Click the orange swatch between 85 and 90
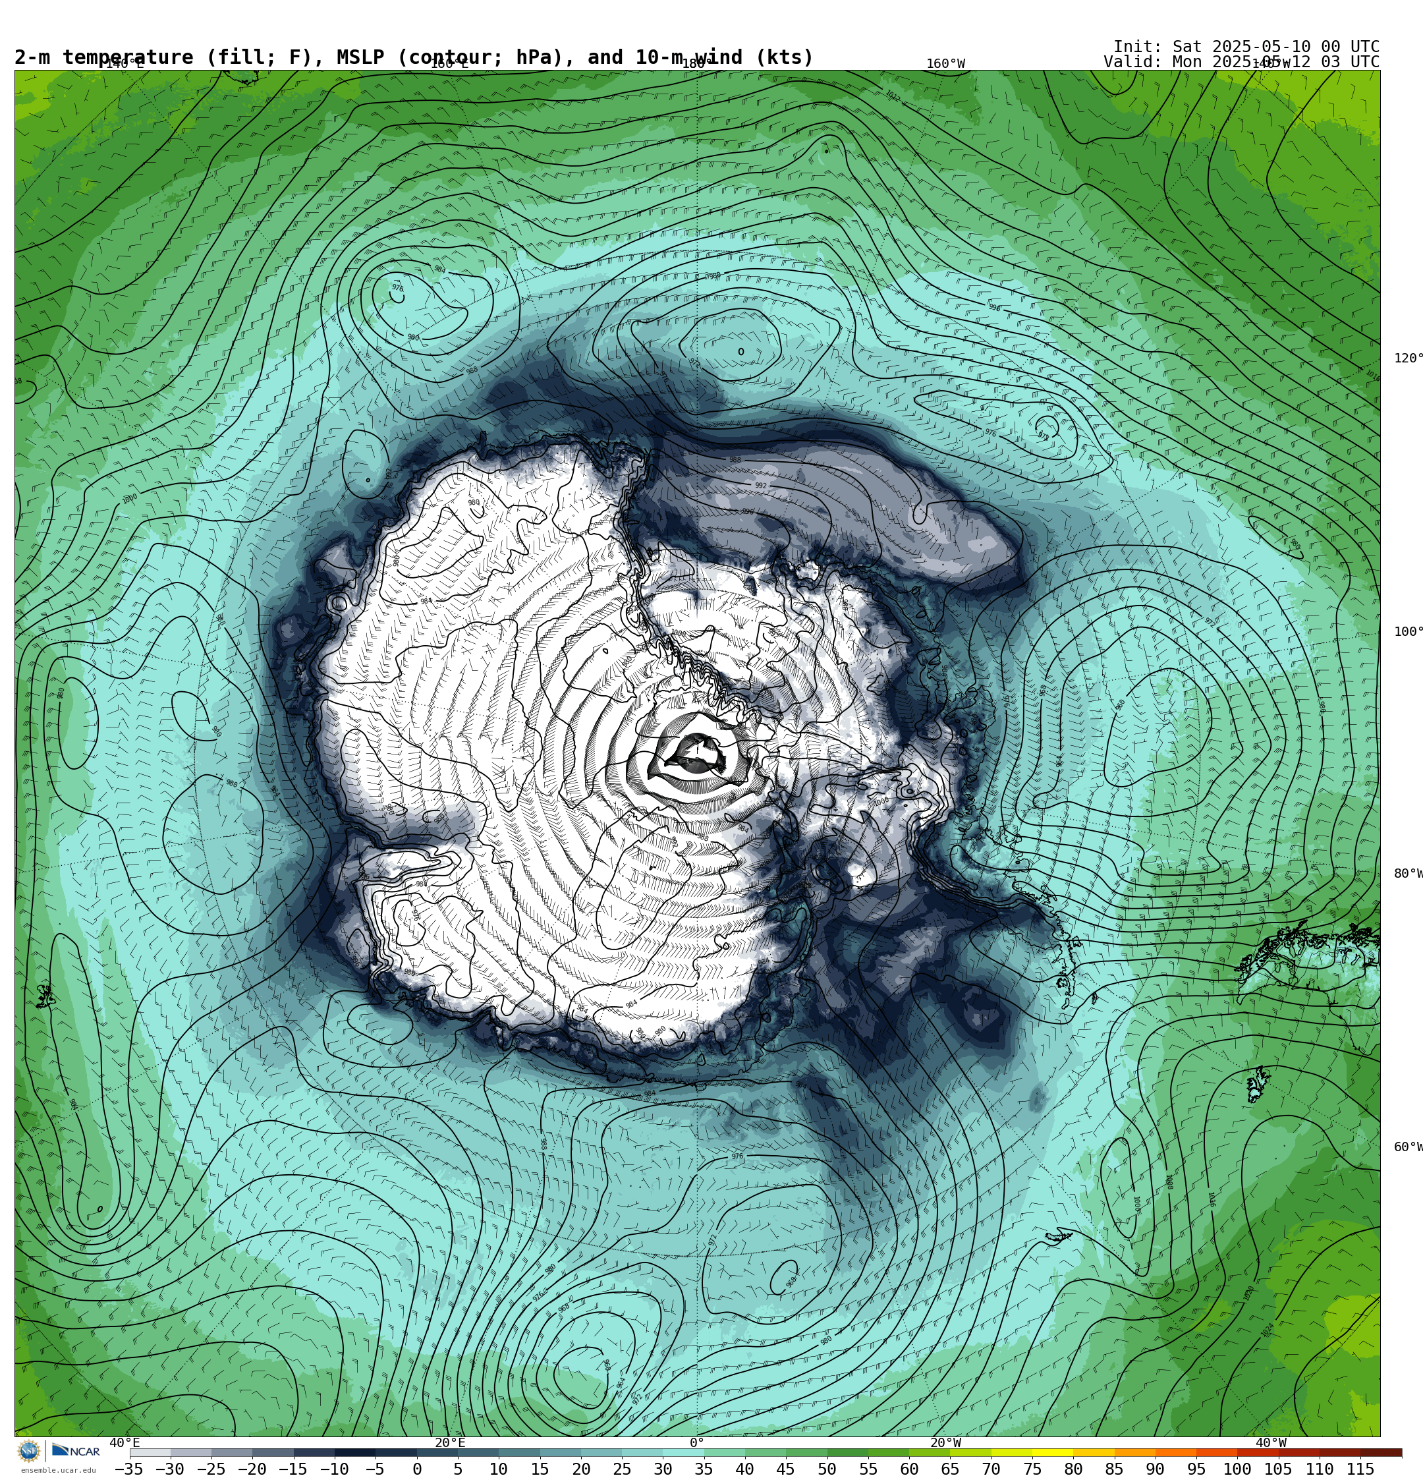This screenshot has width=1423, height=1478. tap(1134, 1453)
